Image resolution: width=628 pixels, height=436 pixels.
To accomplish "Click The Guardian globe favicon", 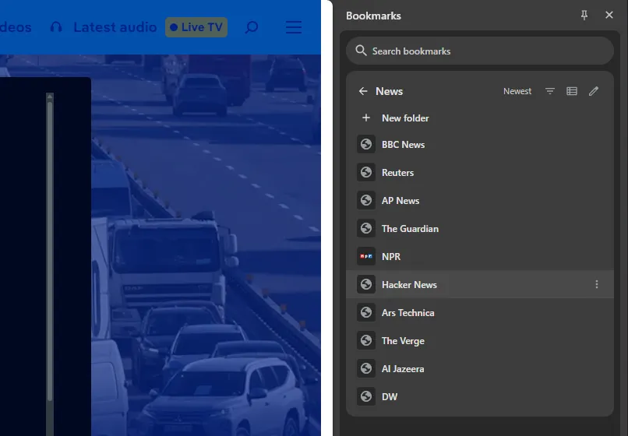I will click(366, 228).
